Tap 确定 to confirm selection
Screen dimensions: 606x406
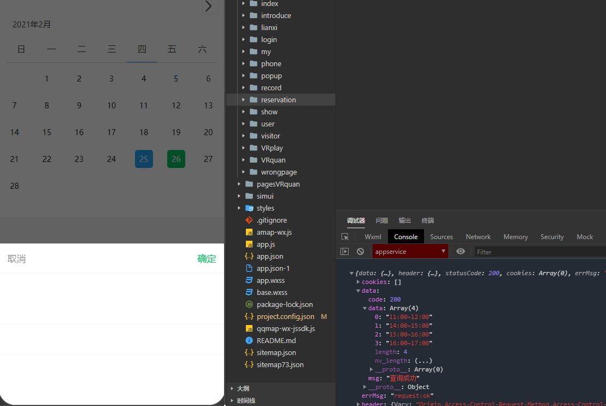pyautogui.click(x=207, y=259)
